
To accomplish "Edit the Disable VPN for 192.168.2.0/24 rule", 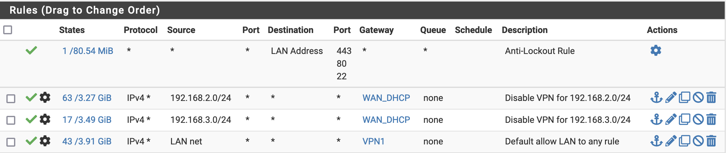I will (671, 97).
